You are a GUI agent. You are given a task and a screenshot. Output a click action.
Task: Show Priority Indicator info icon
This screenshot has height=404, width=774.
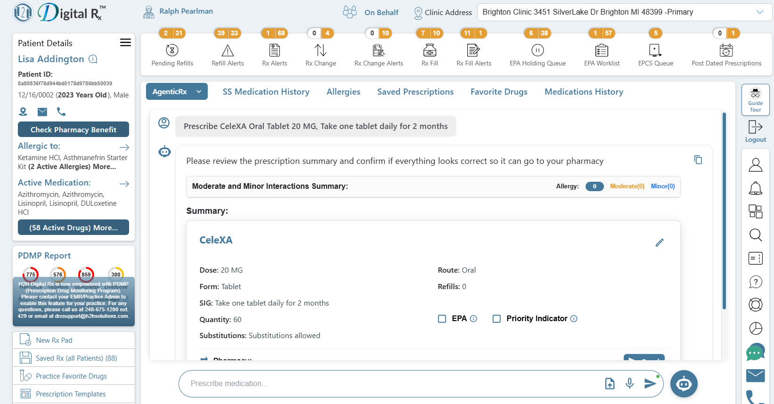coord(574,319)
